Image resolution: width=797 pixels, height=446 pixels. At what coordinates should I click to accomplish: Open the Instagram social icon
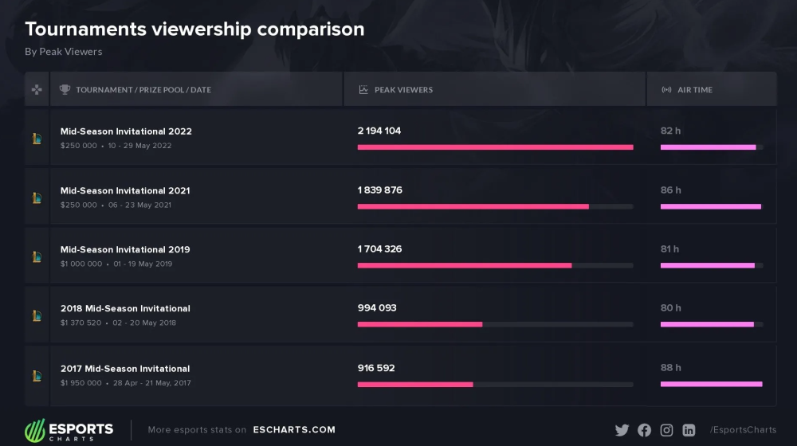click(666, 430)
